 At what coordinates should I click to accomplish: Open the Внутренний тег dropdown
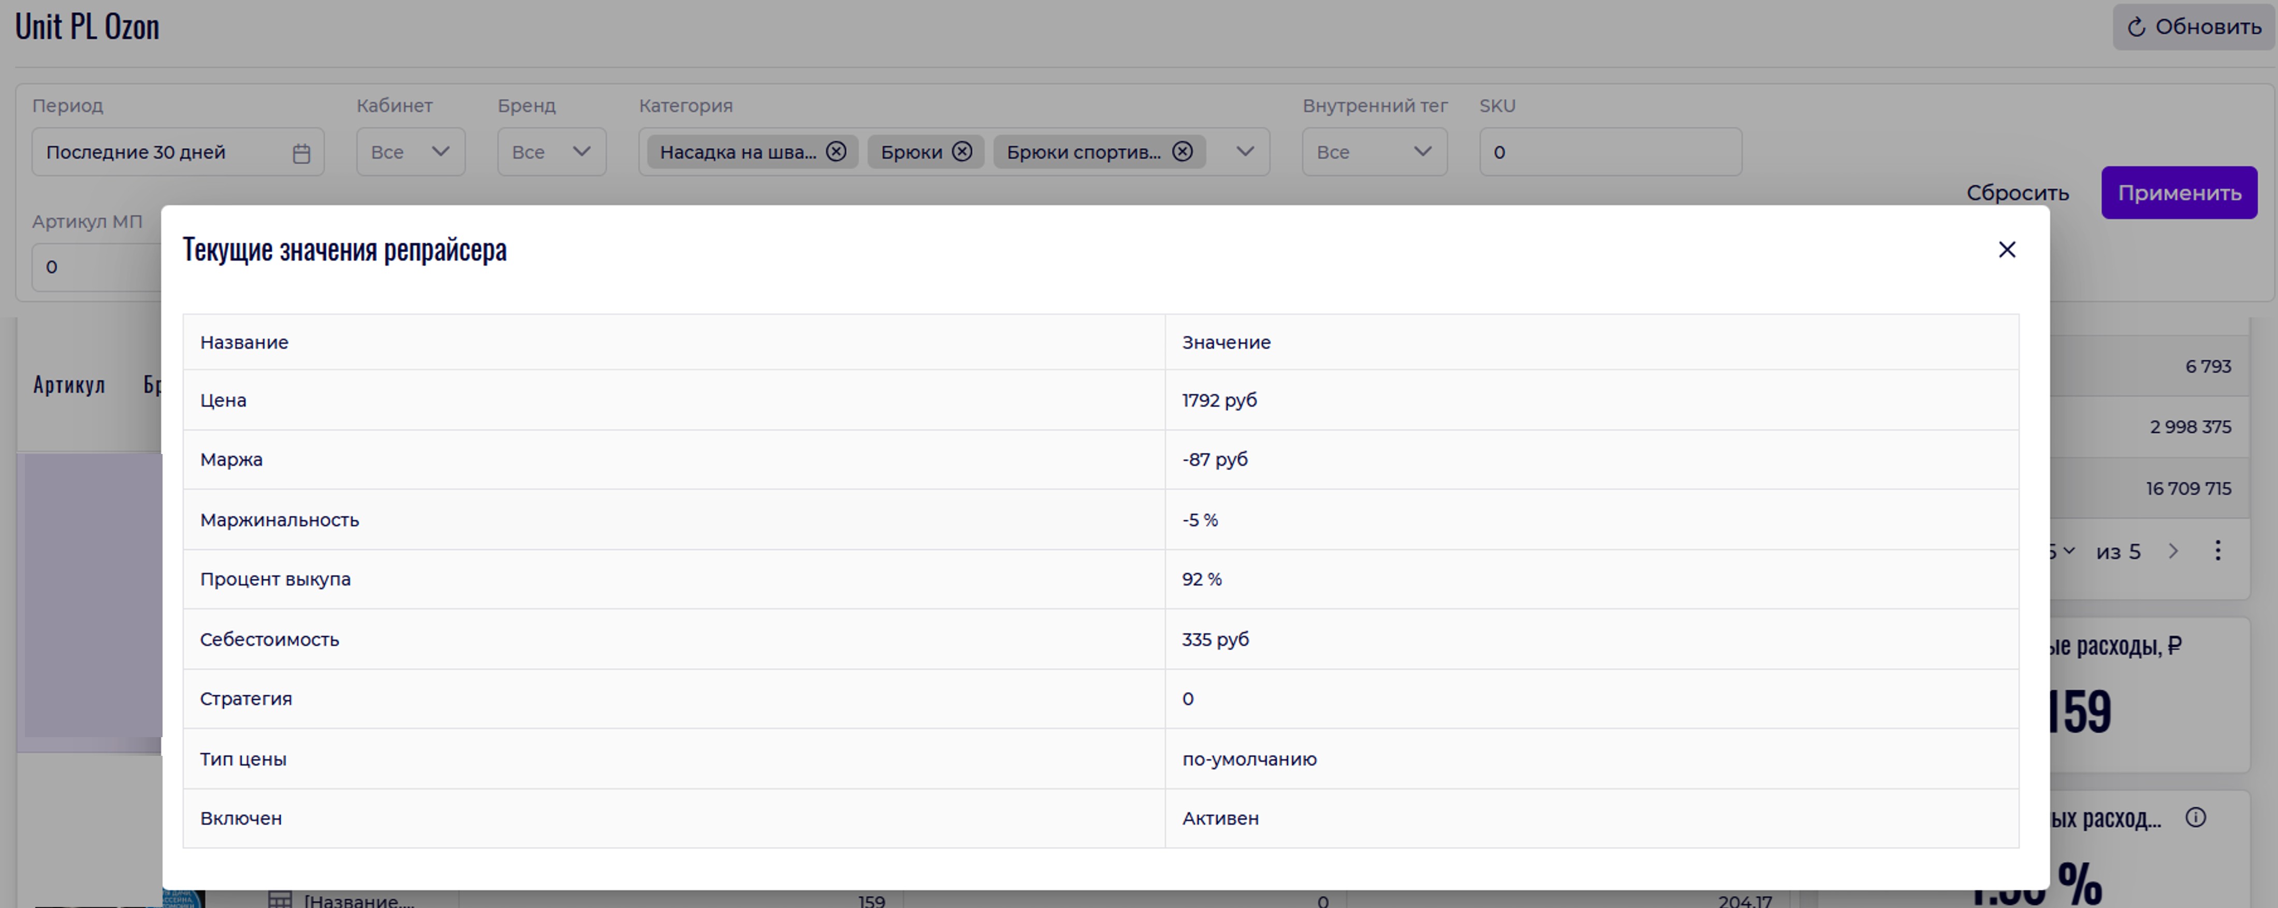(1374, 152)
